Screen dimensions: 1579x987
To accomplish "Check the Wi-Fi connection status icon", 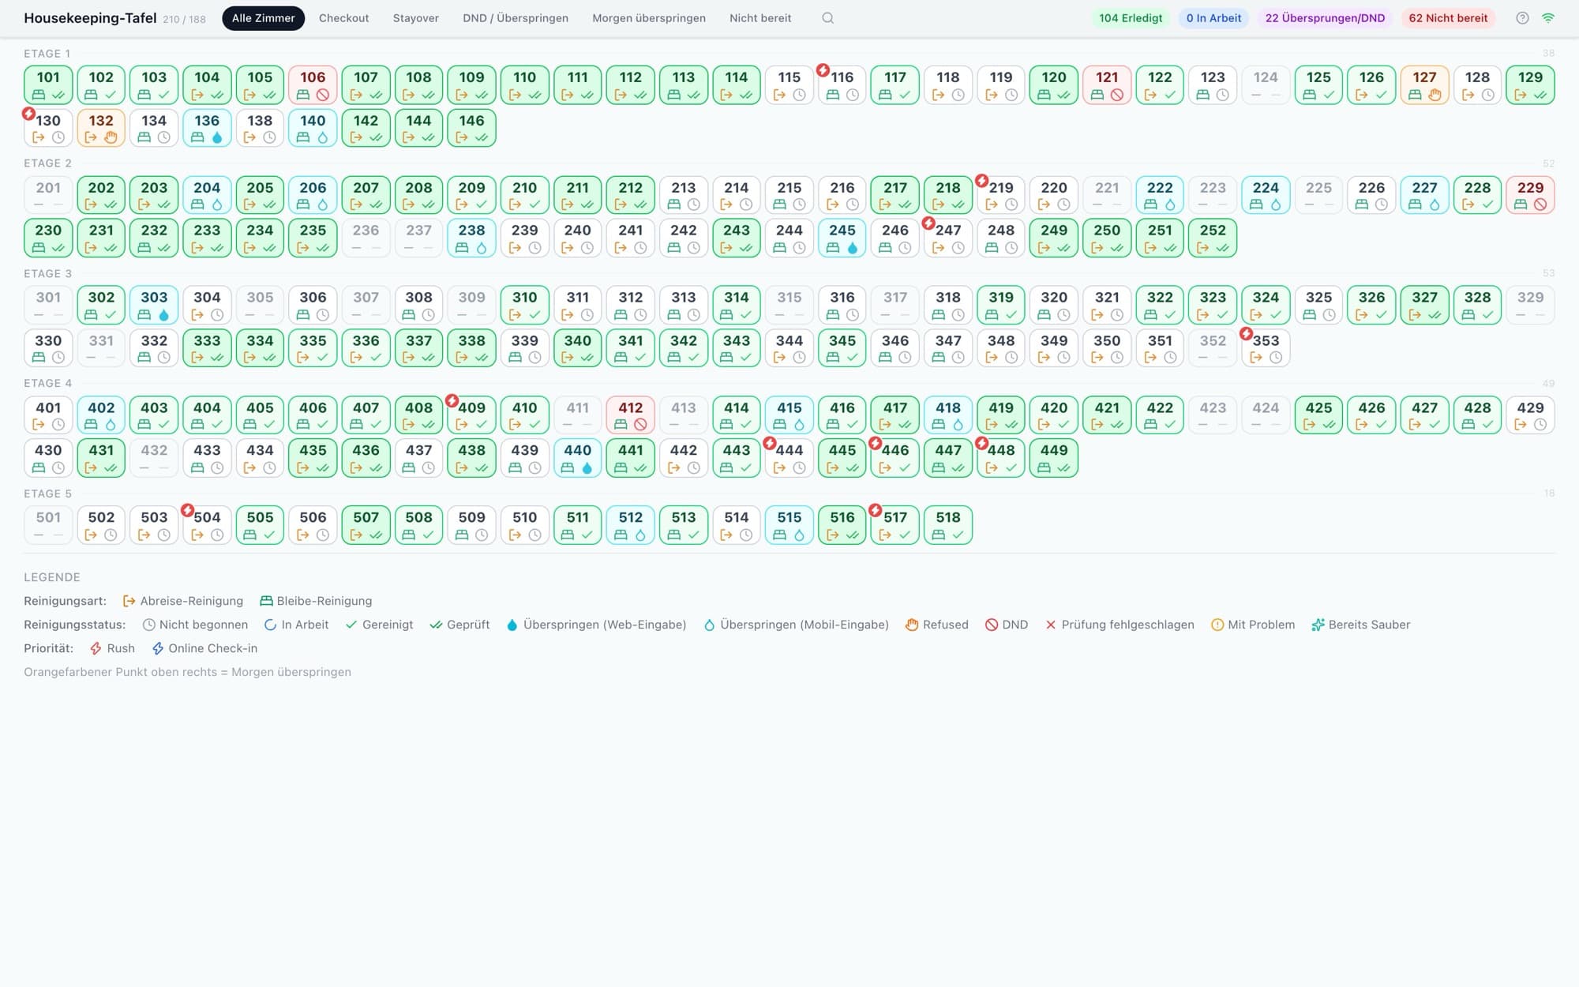I will pyautogui.click(x=1548, y=18).
